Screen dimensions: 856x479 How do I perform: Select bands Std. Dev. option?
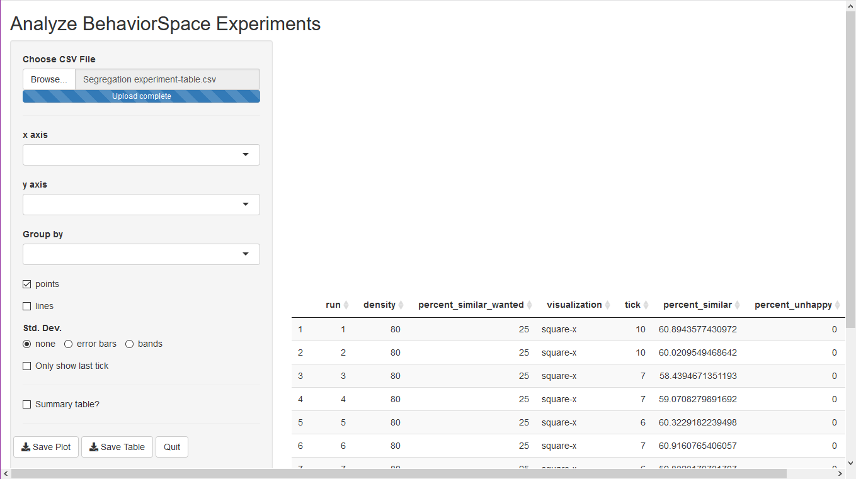[129, 344]
